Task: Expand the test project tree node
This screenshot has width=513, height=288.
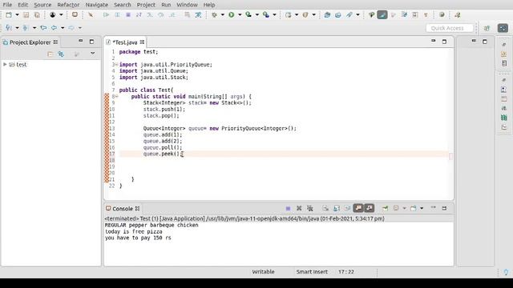Action: coord(5,65)
